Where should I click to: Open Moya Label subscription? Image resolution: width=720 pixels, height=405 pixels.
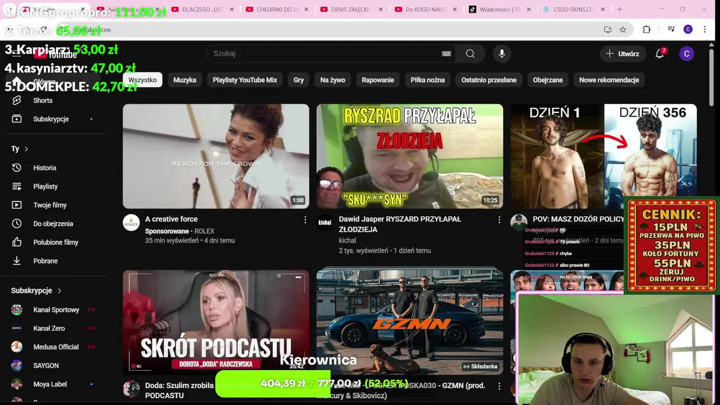point(49,384)
